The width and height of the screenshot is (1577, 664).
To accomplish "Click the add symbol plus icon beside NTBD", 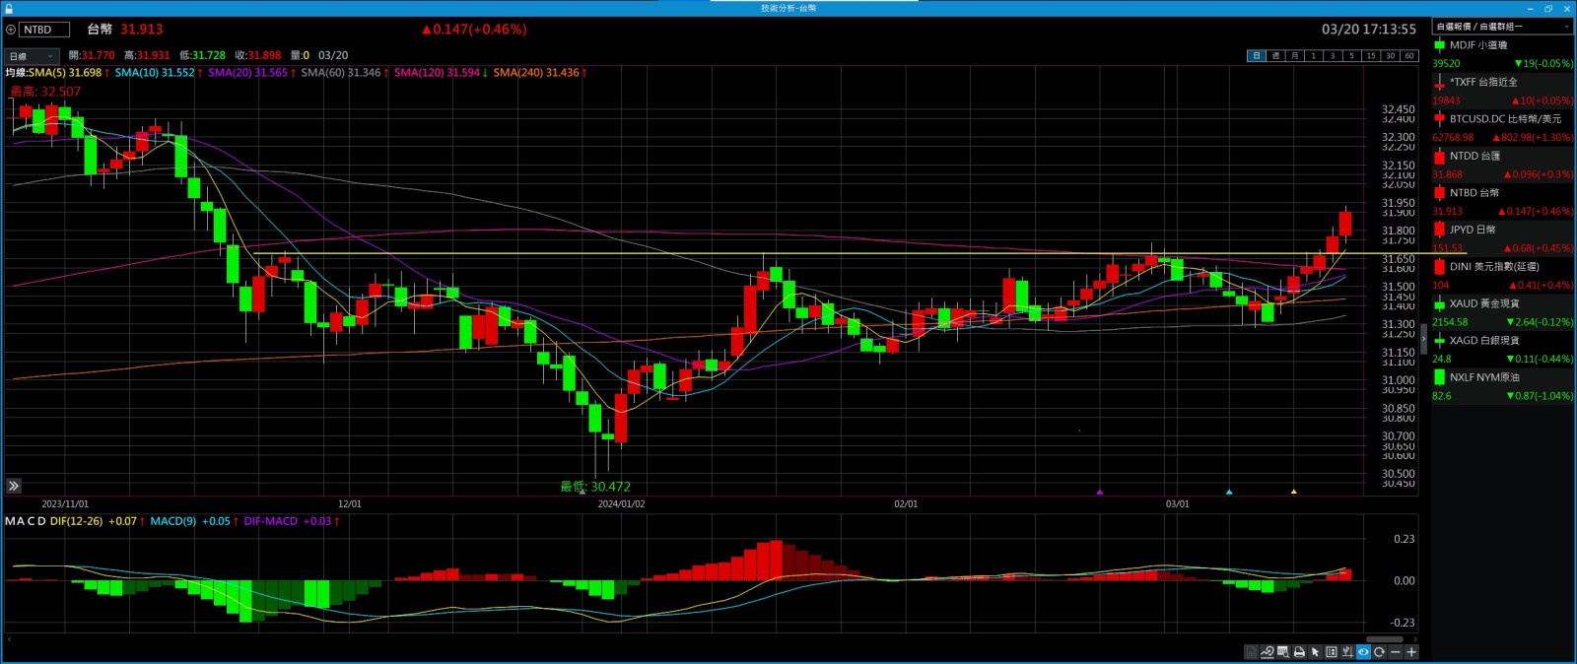I will click(11, 30).
